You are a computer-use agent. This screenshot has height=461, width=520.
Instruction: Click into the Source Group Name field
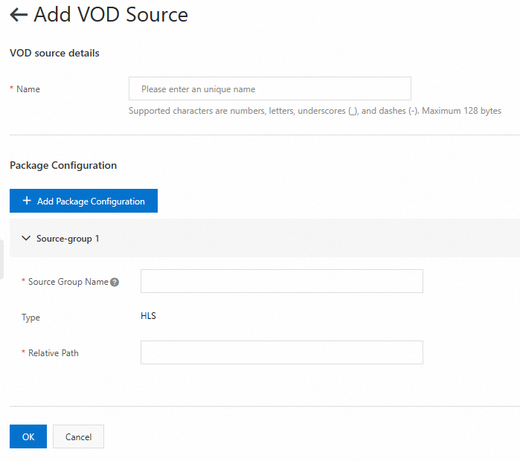pyautogui.click(x=281, y=281)
